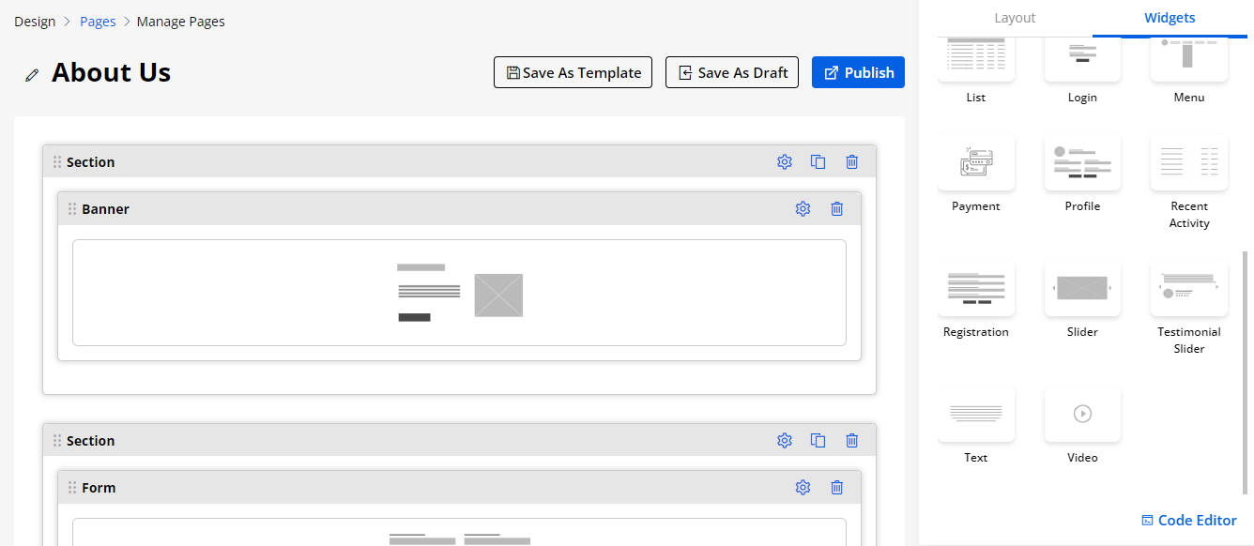1254x546 pixels.
Task: Click the Save As Template button
Action: 573,73
